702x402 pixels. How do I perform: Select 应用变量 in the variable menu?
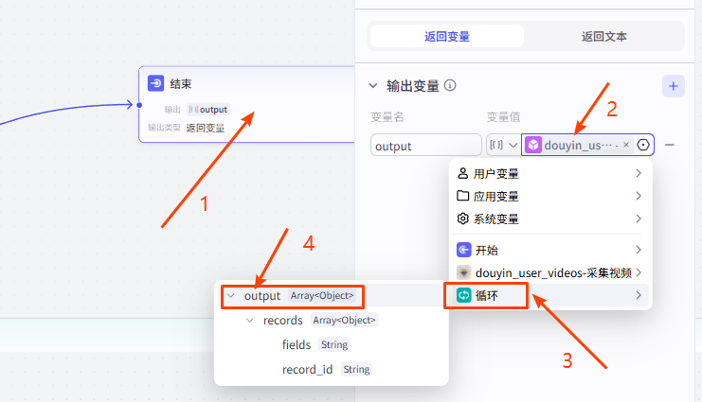[x=550, y=196]
